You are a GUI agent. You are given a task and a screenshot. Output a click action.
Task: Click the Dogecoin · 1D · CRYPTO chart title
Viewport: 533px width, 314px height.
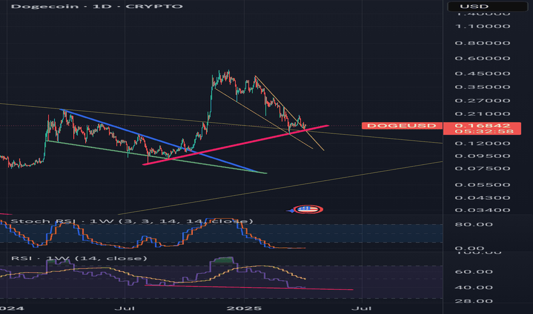click(97, 6)
